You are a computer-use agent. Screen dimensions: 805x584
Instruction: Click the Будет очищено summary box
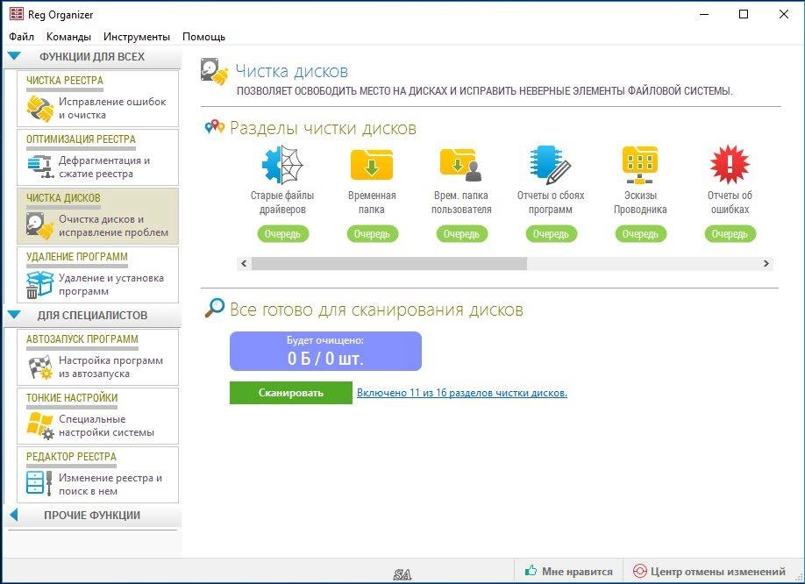pos(325,351)
